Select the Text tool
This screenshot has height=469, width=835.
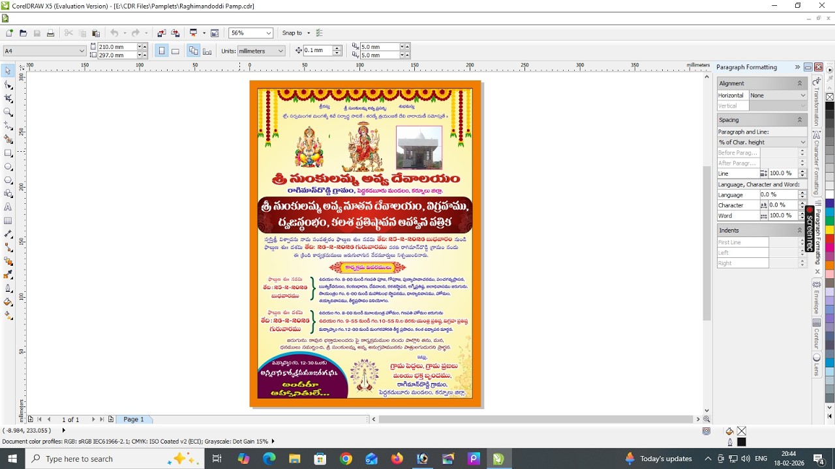coord(8,207)
